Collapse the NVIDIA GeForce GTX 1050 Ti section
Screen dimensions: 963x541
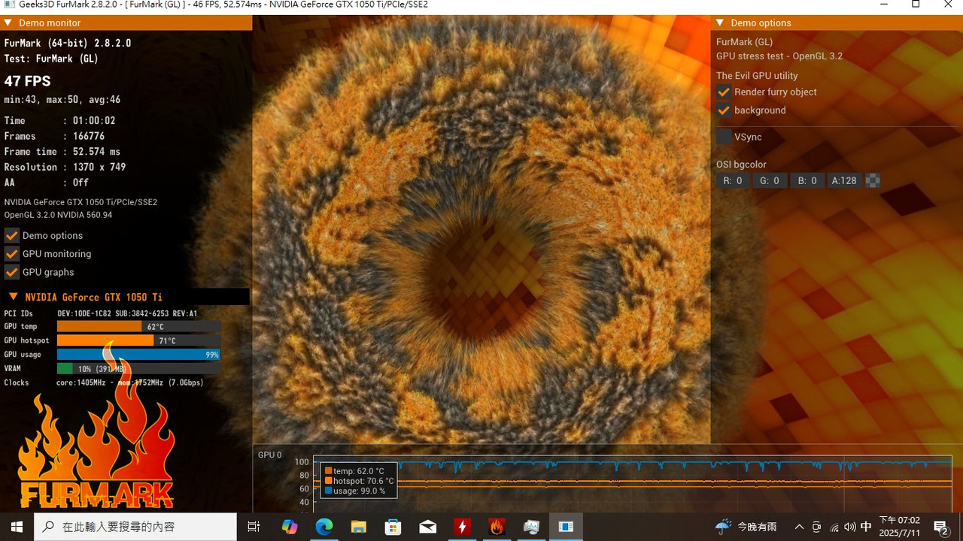12,297
